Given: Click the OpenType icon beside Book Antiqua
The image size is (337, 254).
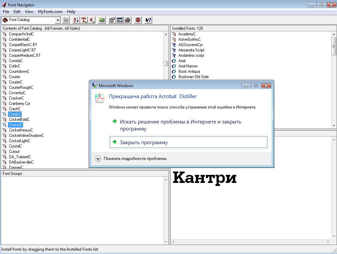Looking at the screenshot, I should (174, 71).
